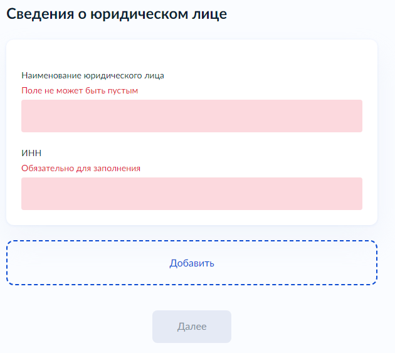Focus the ИНН input field
Viewport: 395px width, 353px height.
(x=191, y=194)
